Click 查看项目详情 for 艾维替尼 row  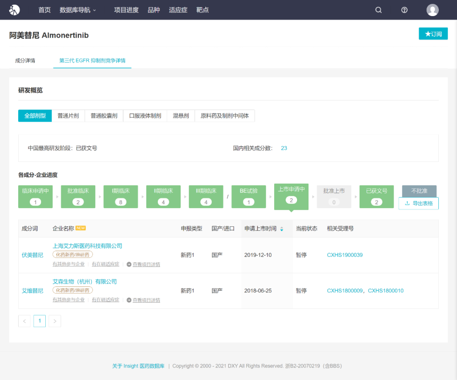coord(146,300)
